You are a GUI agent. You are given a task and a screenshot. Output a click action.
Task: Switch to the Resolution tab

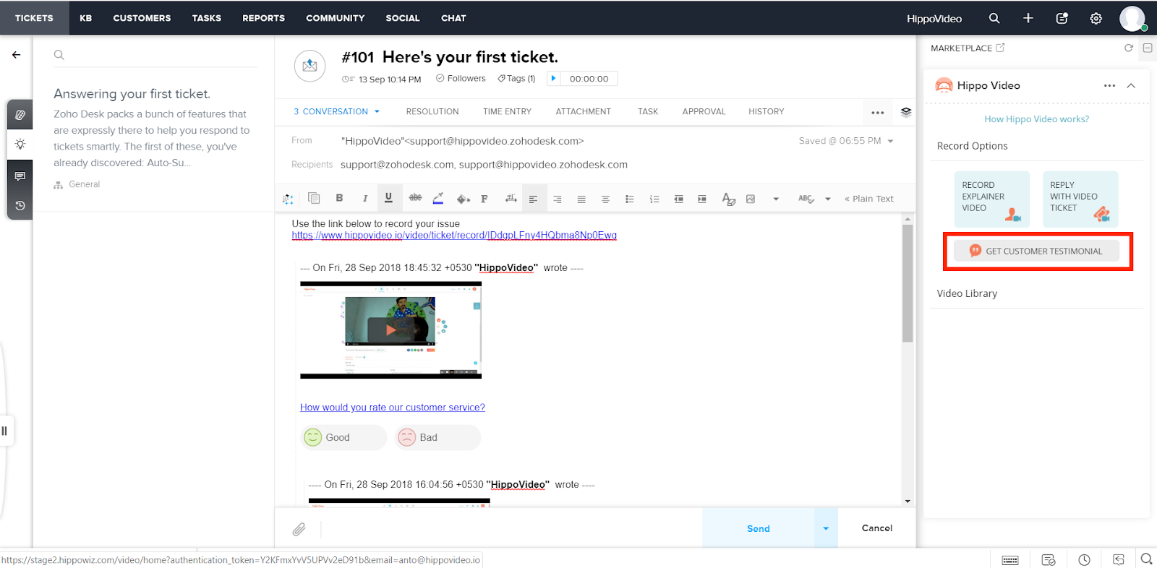tap(432, 112)
